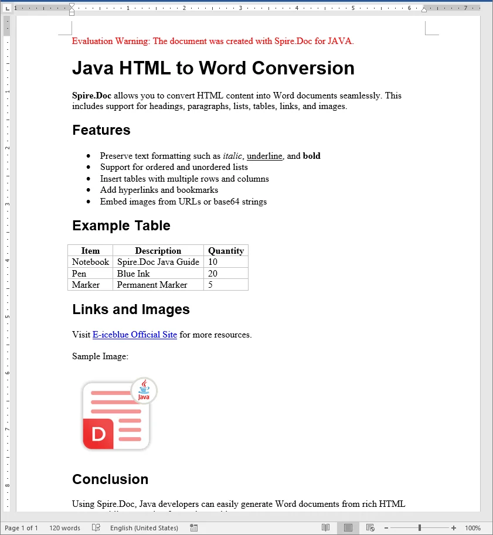This screenshot has width=493, height=535.
Task: Click the hanging indent marker on ruler
Action: point(72,11)
